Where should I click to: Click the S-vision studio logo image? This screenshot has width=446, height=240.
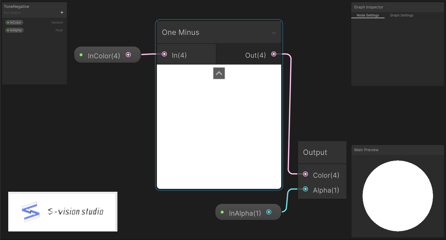(x=63, y=212)
